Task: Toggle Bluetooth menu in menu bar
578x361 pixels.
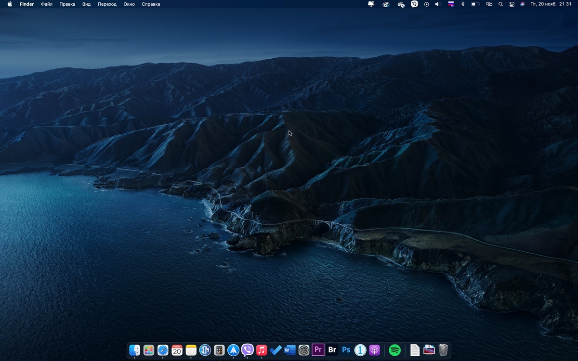Action: point(463,4)
